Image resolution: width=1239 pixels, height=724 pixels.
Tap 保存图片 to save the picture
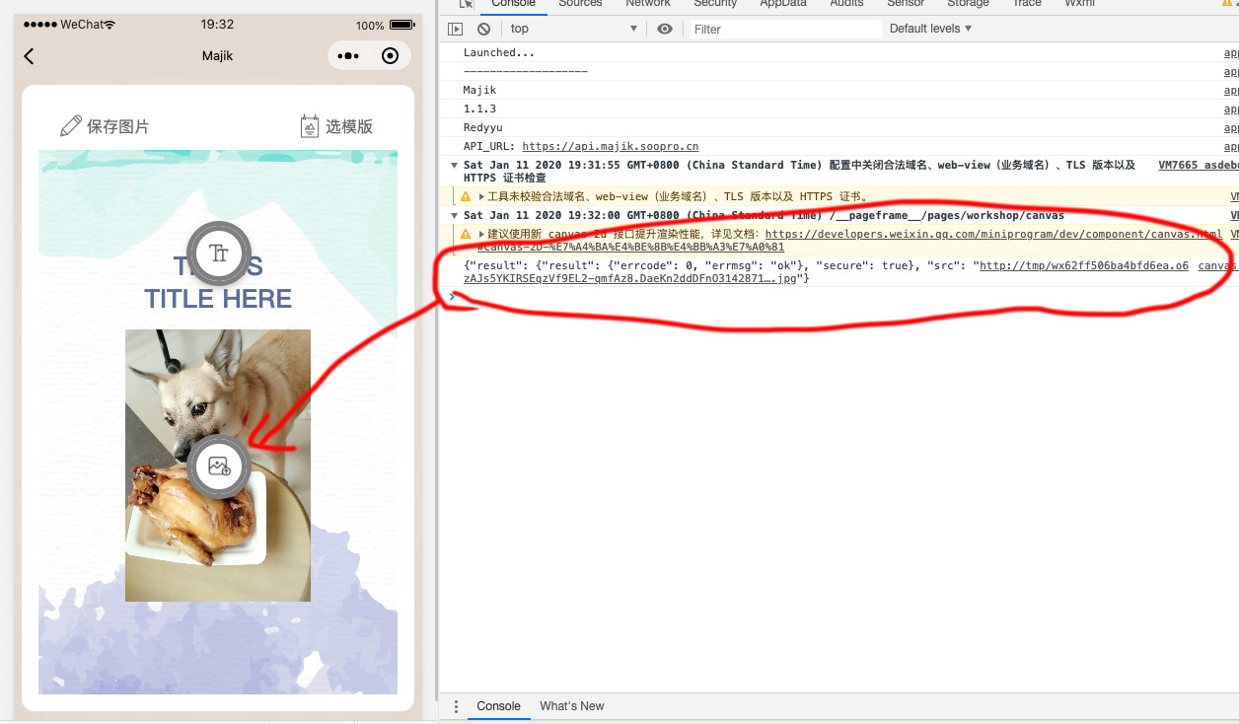105,126
